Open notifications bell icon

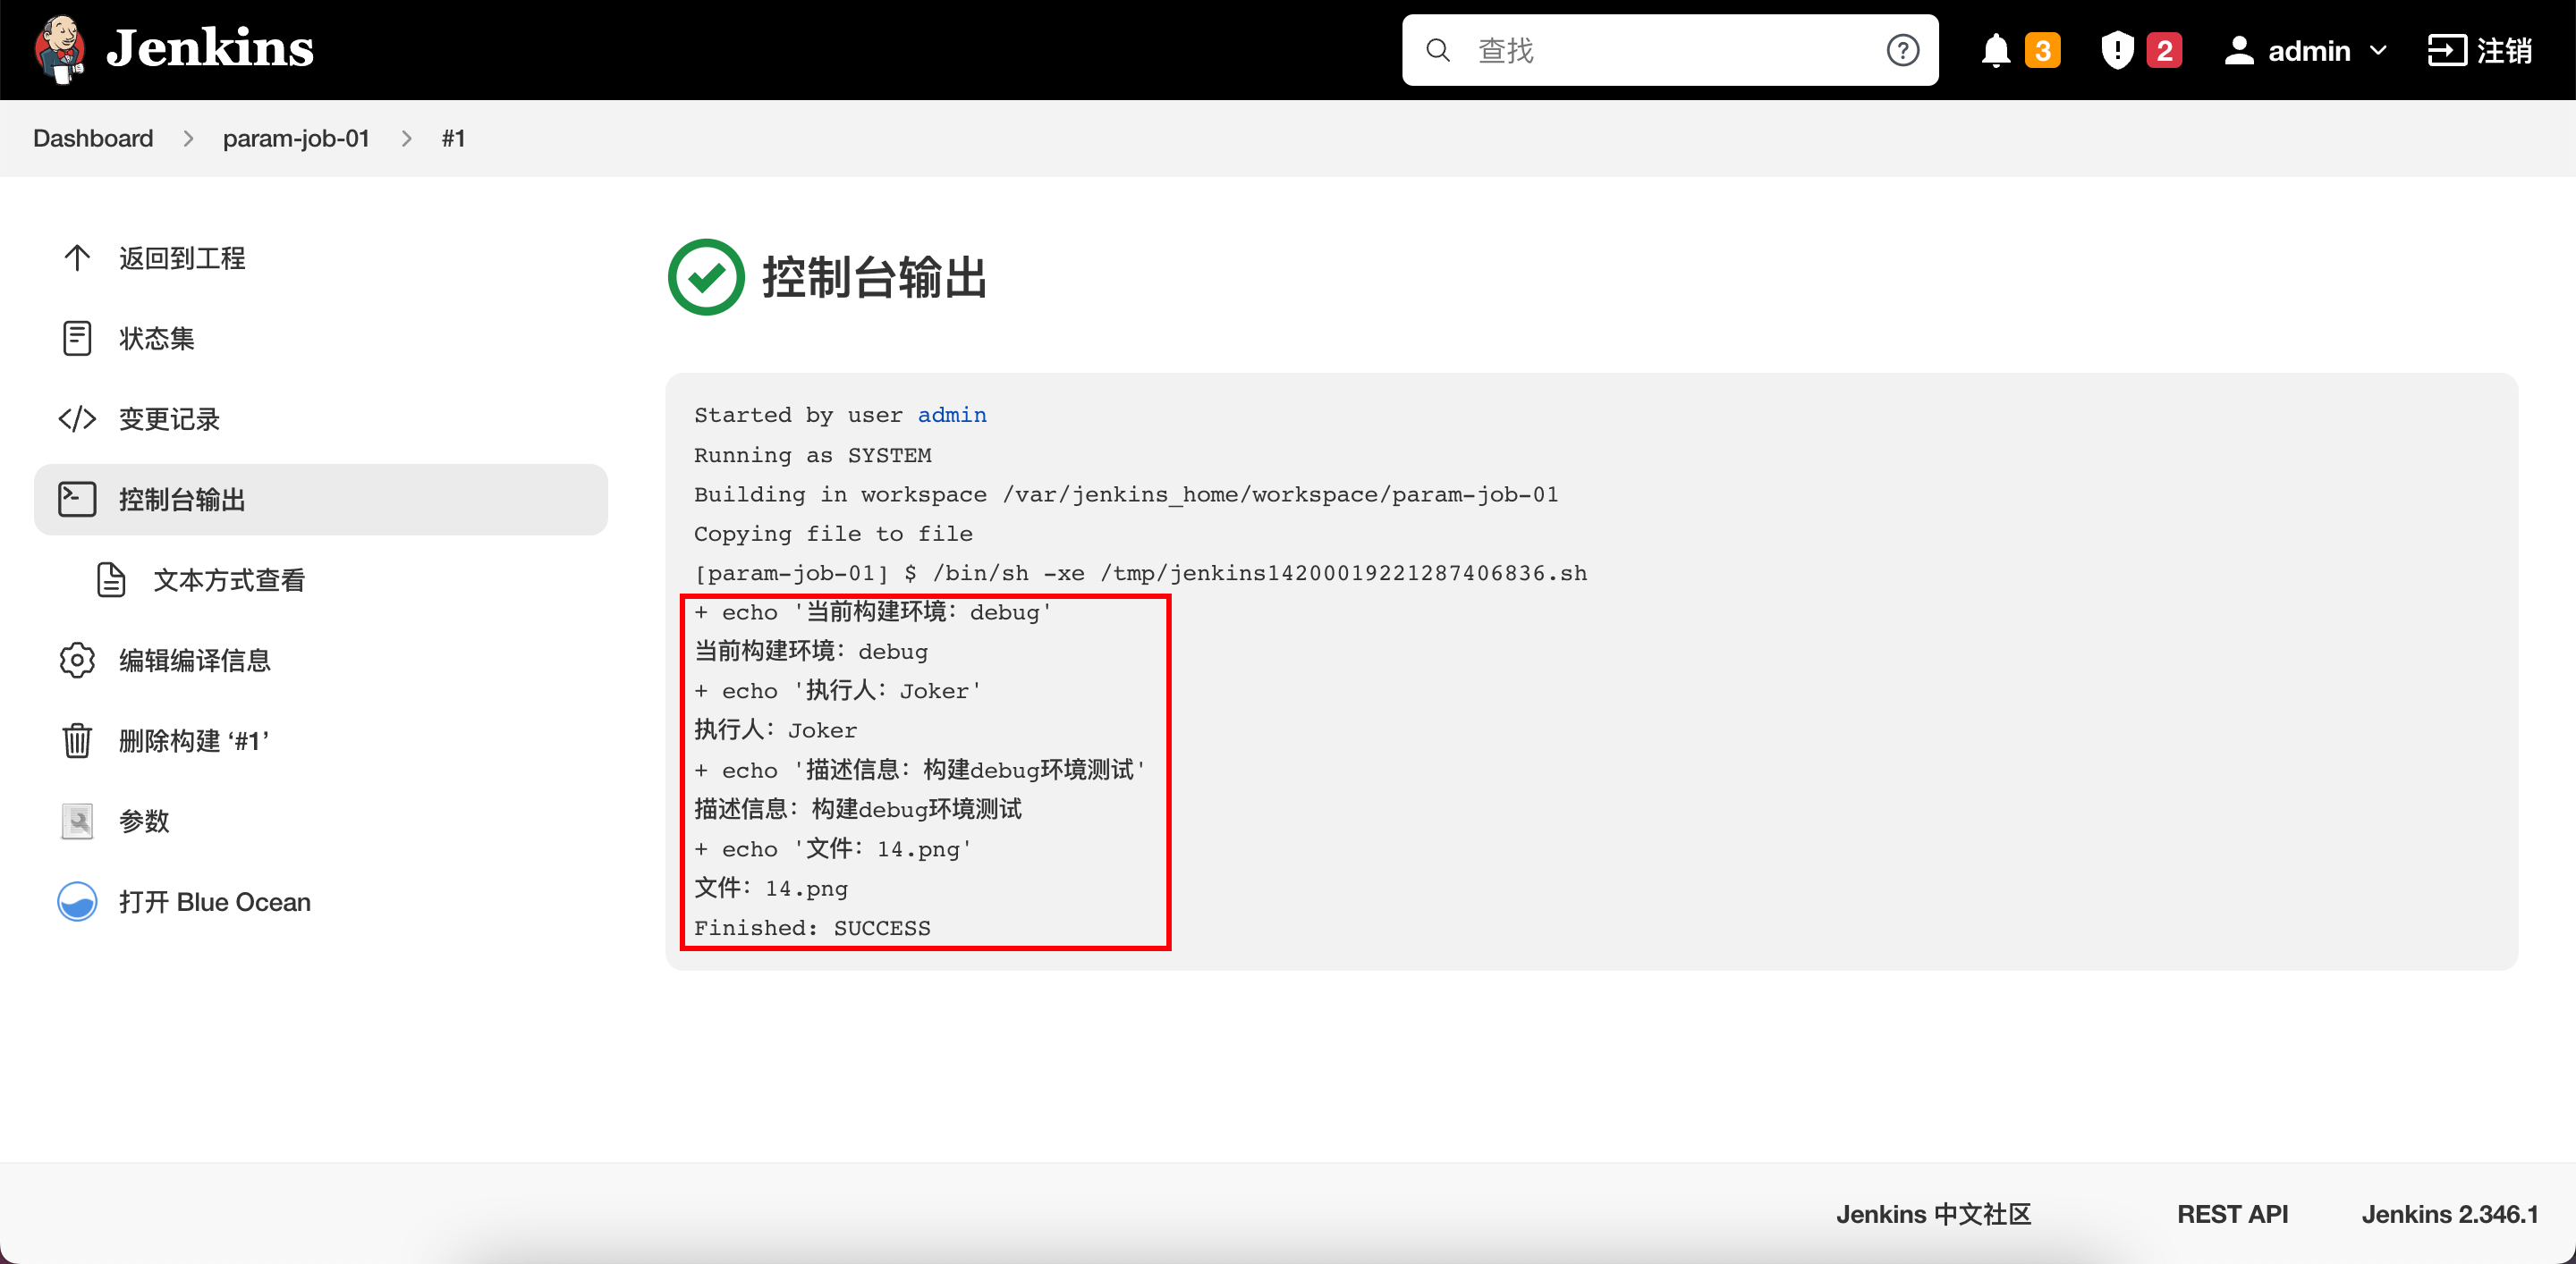1995,50
